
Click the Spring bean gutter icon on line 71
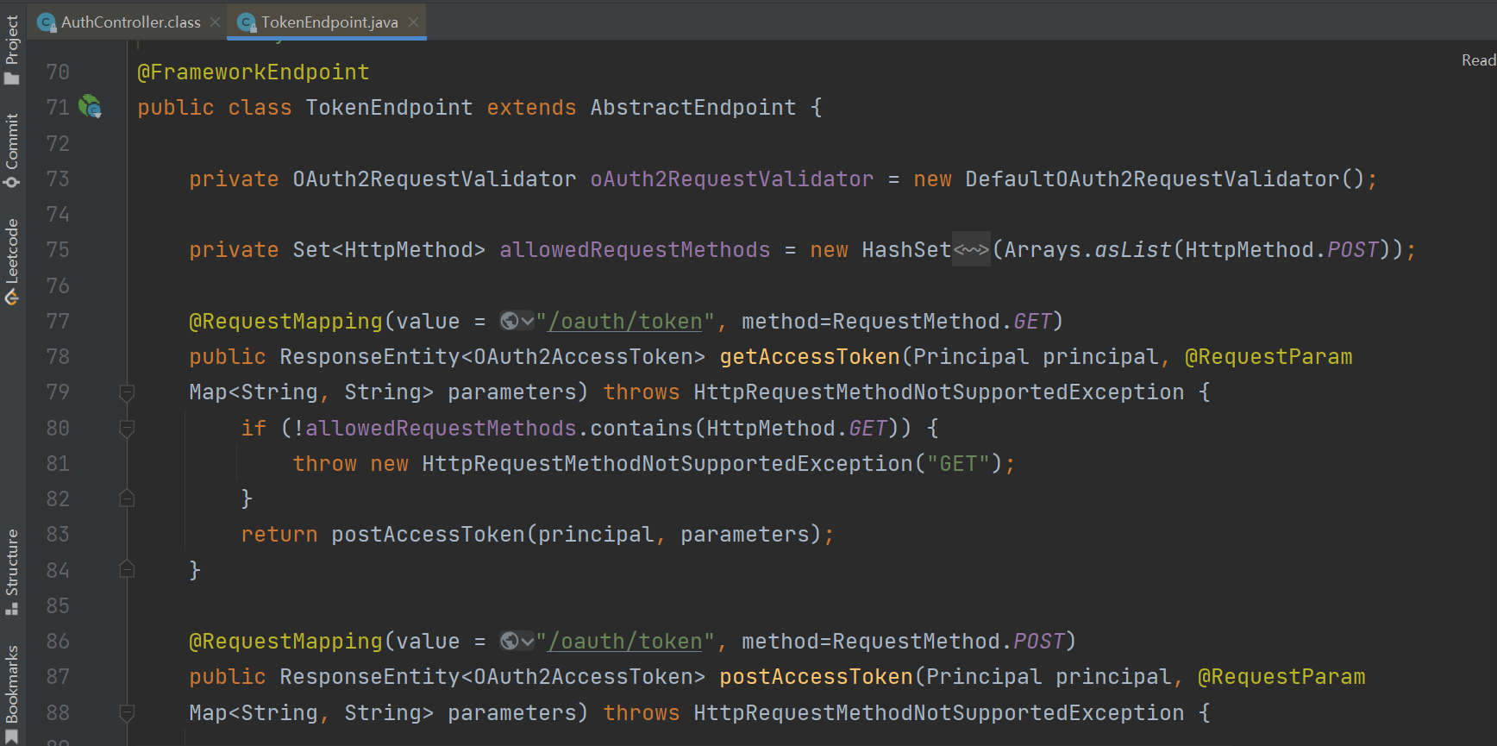pyautogui.click(x=90, y=107)
